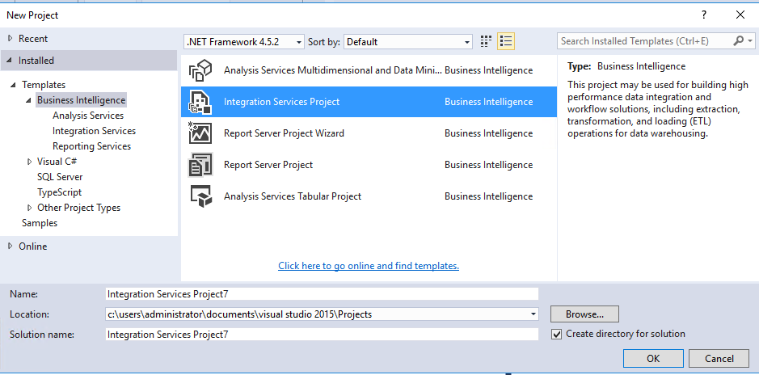The height and width of the screenshot is (375, 759).
Task: Click the Help question mark button
Action: (705, 15)
